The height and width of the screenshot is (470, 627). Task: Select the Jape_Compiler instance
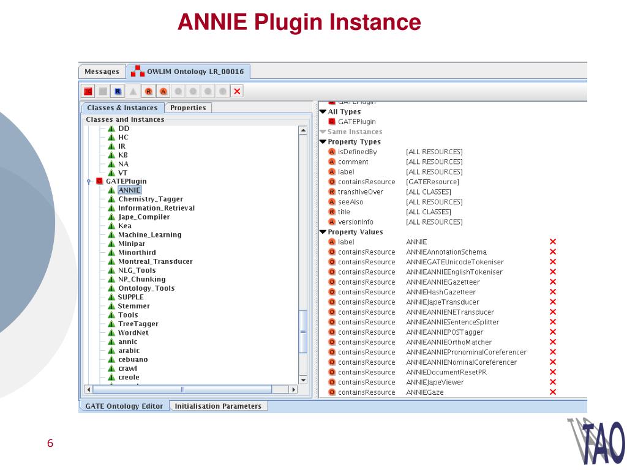pyautogui.click(x=143, y=217)
